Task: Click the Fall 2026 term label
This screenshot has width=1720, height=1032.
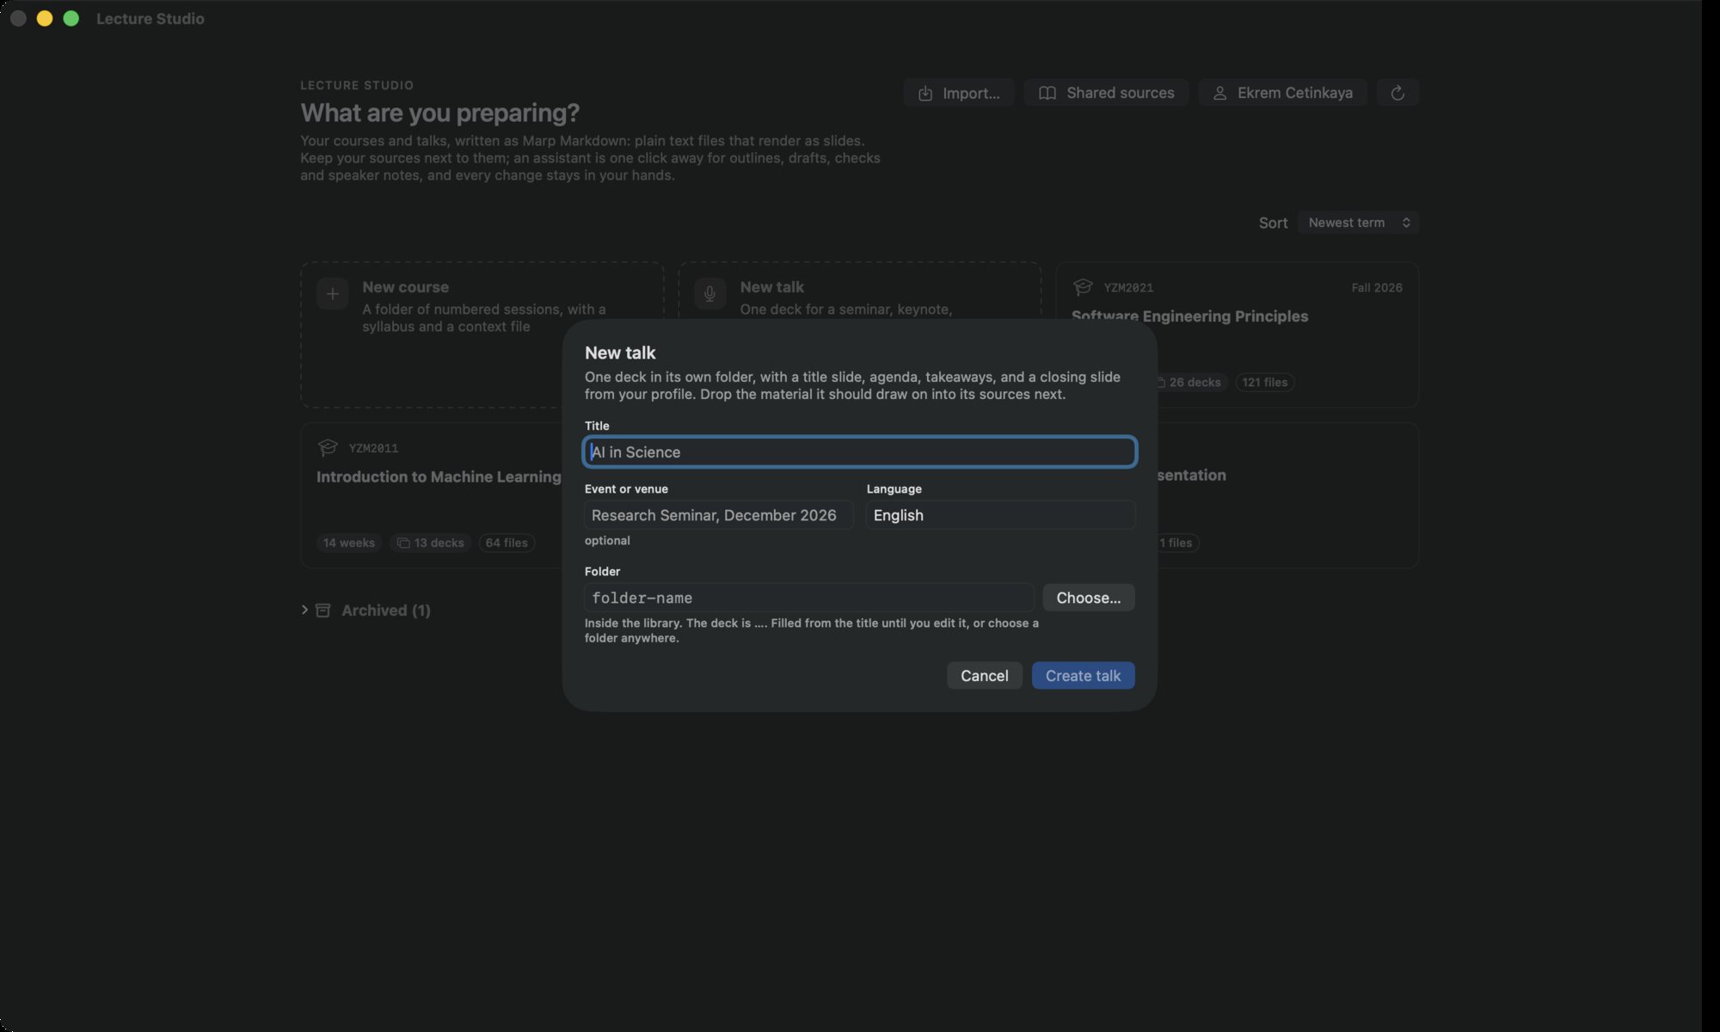Action: tap(1377, 287)
